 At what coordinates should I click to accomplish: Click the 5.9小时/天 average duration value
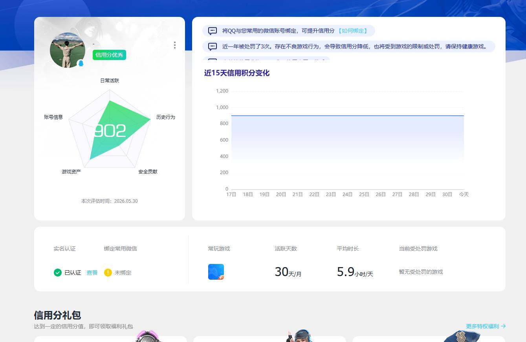pos(355,272)
